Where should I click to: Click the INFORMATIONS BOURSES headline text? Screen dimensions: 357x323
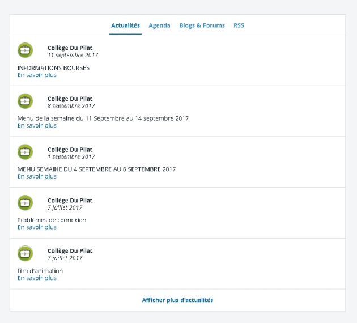(53, 68)
